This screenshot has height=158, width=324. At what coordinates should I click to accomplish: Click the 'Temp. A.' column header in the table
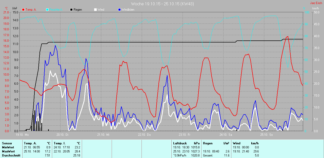(30, 143)
